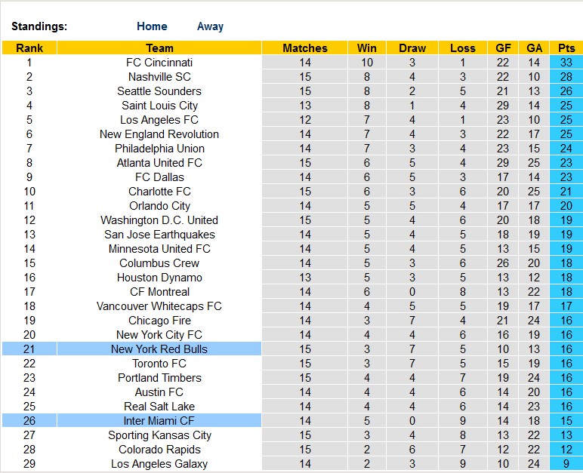Click the GA column header
This screenshot has height=473, width=583.
[535, 48]
